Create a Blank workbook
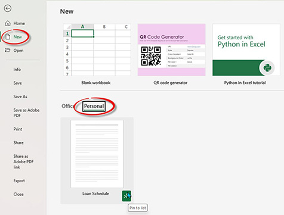 [97, 50]
